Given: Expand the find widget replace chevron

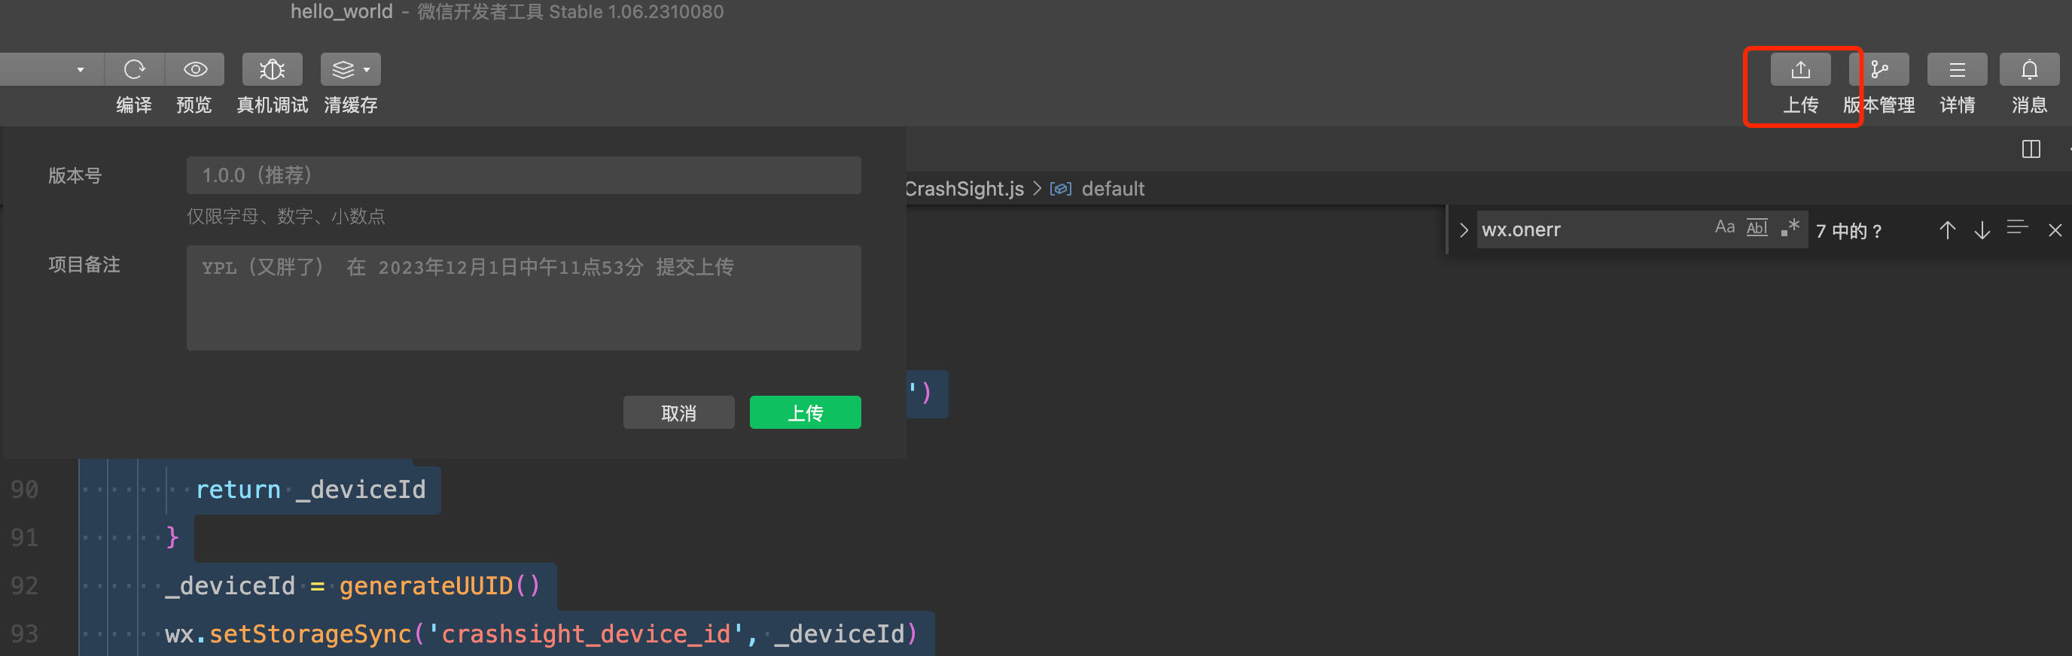Looking at the screenshot, I should pyautogui.click(x=1463, y=230).
